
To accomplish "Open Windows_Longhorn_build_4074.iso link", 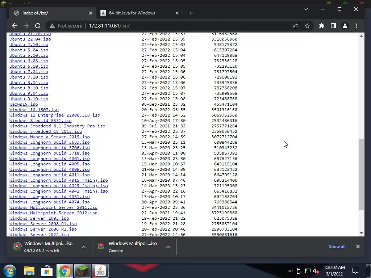I will [x=49, y=202].
